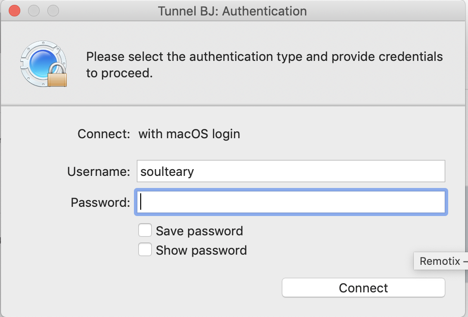This screenshot has width=468, height=317.
Task: Click the "Password:" field label
Action: [x=100, y=202]
